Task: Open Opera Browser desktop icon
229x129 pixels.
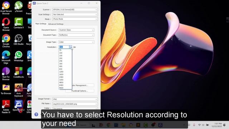Action: (x=6, y=24)
